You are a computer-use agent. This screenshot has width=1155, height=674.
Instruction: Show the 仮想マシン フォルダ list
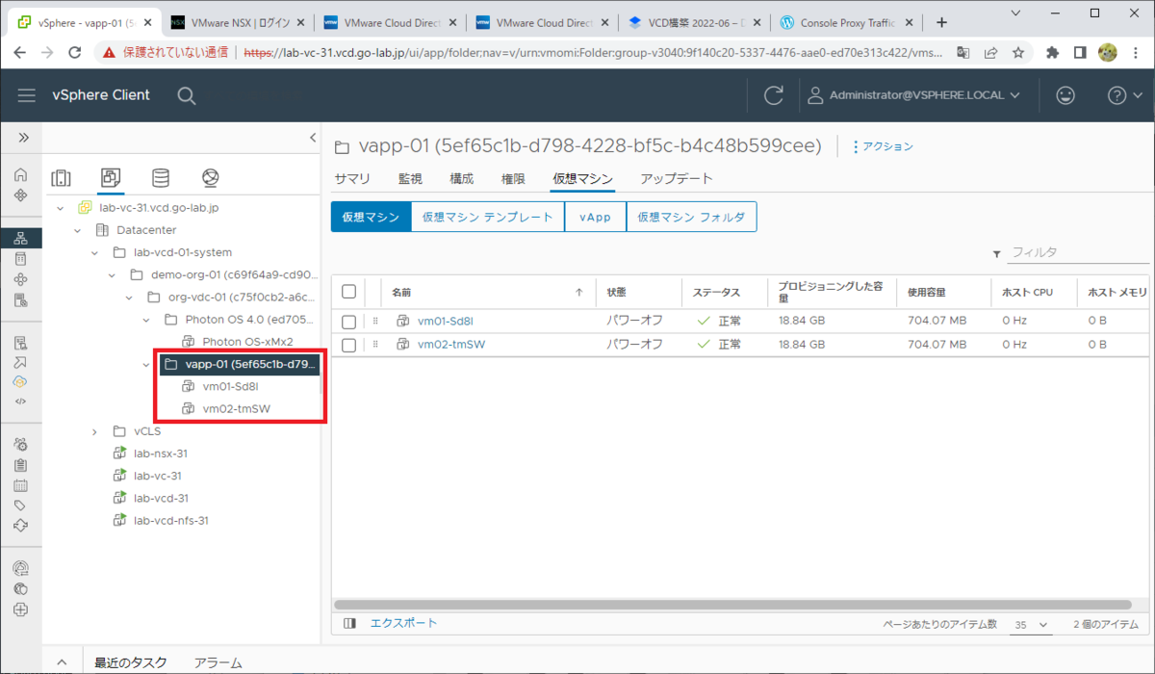click(691, 217)
